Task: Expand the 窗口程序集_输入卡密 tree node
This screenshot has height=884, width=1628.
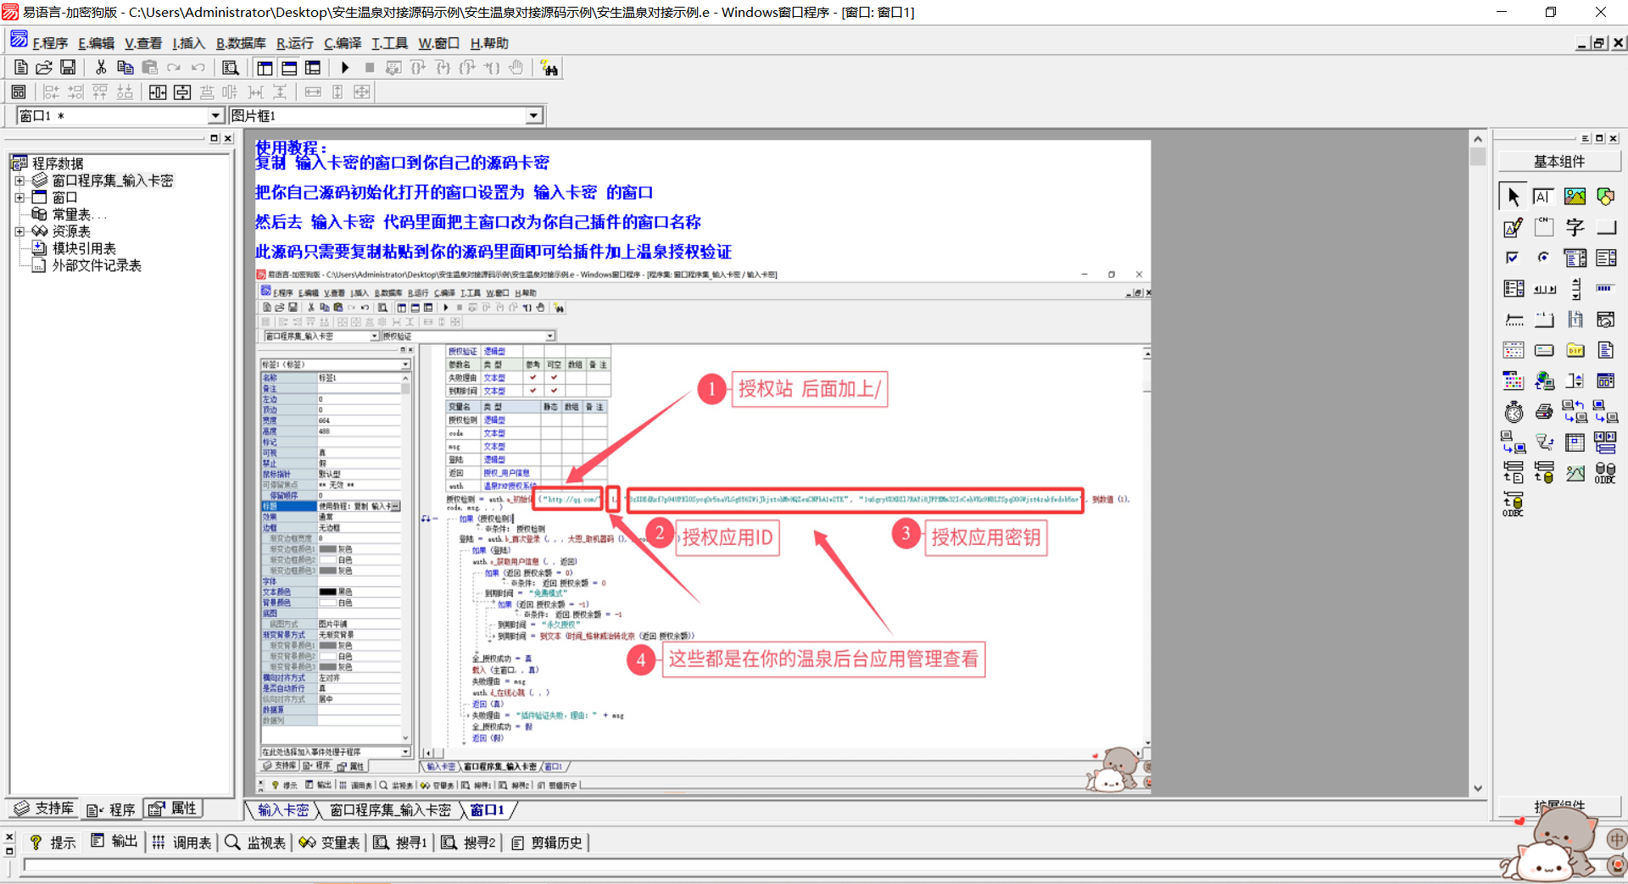Action: click(20, 181)
